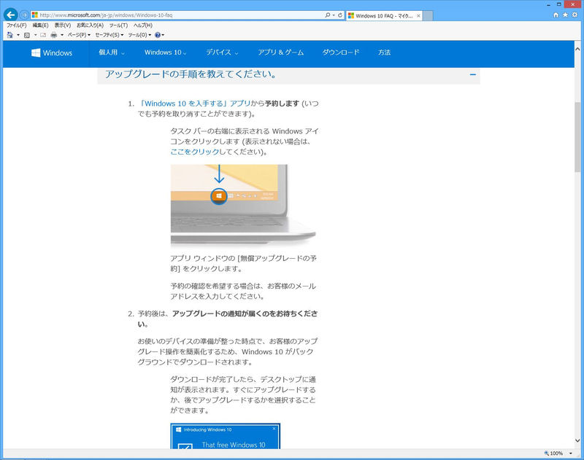Click the Print icon in command bar
The image size is (584, 460).
(53, 35)
